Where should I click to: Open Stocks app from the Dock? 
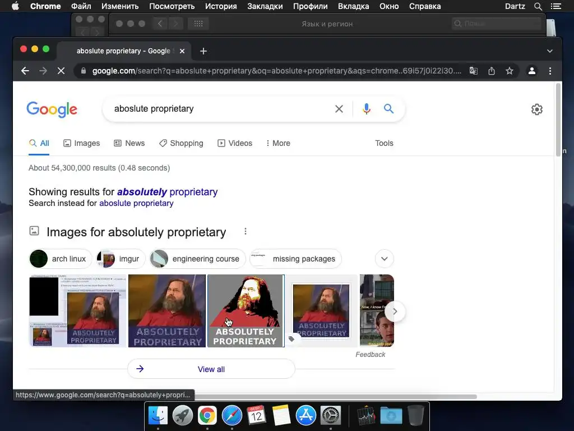point(367,416)
